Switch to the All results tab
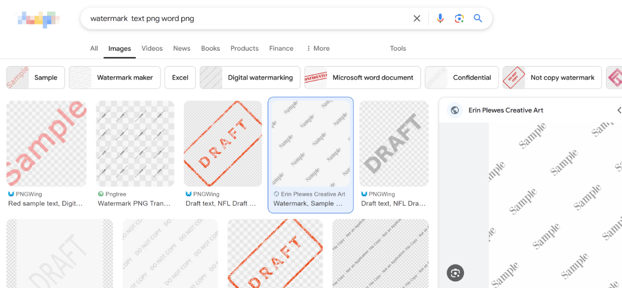Screen dimensions: 622x288 point(94,49)
